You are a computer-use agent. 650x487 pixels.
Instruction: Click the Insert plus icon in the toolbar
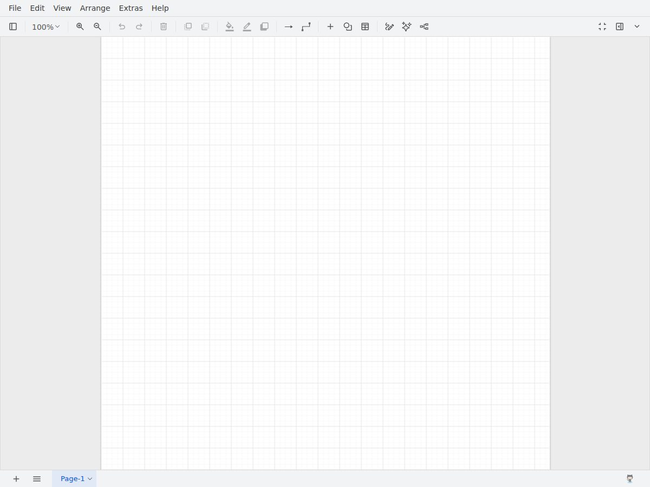pyautogui.click(x=330, y=27)
